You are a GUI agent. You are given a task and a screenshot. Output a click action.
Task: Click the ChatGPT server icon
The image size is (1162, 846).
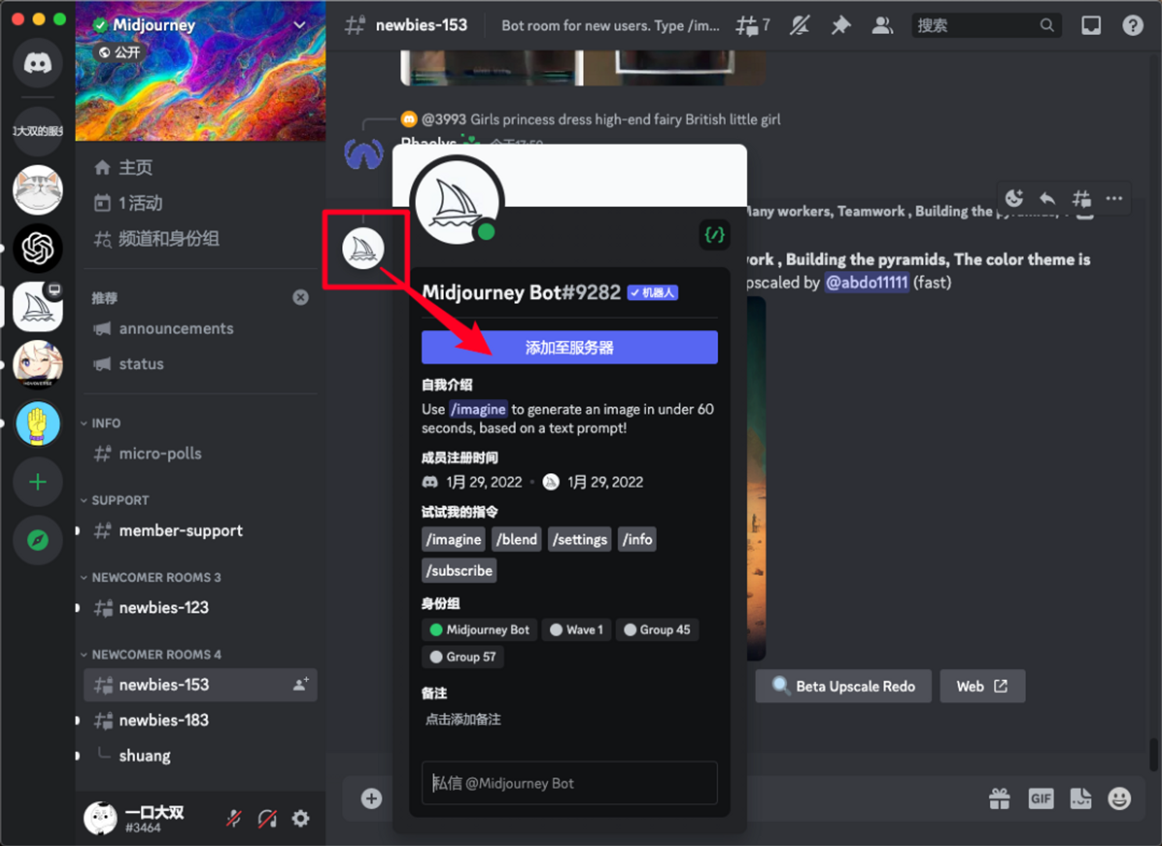[x=38, y=249]
